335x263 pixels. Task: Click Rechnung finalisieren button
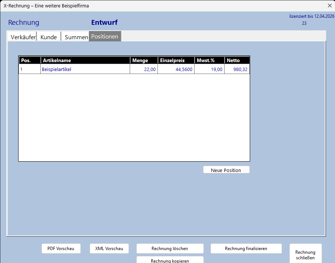pos(246,249)
